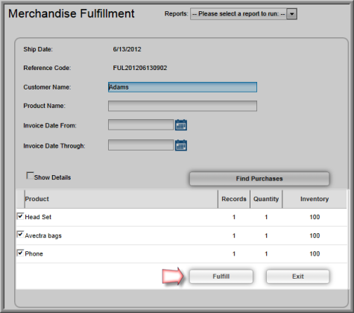
Task: Open calendar picker for Invoice Date From
Action: point(181,125)
